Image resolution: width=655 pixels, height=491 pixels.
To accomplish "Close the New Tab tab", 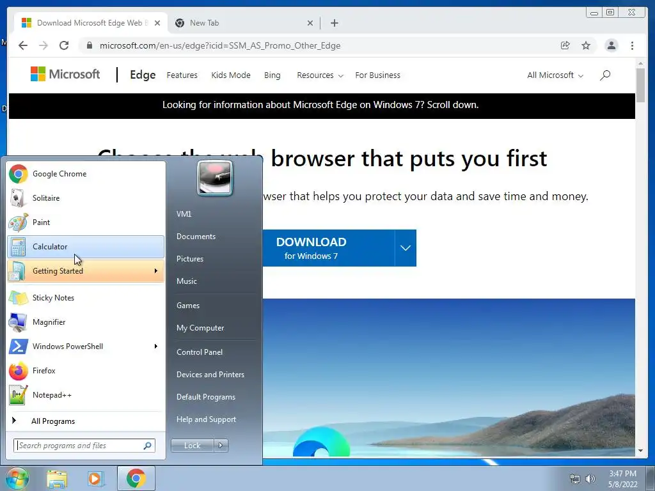I will tap(310, 23).
